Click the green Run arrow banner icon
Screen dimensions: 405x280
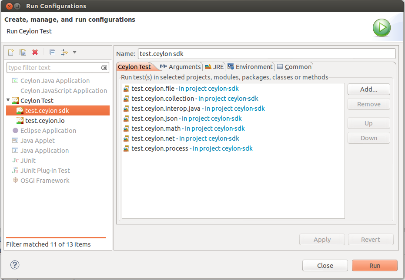[x=382, y=28]
